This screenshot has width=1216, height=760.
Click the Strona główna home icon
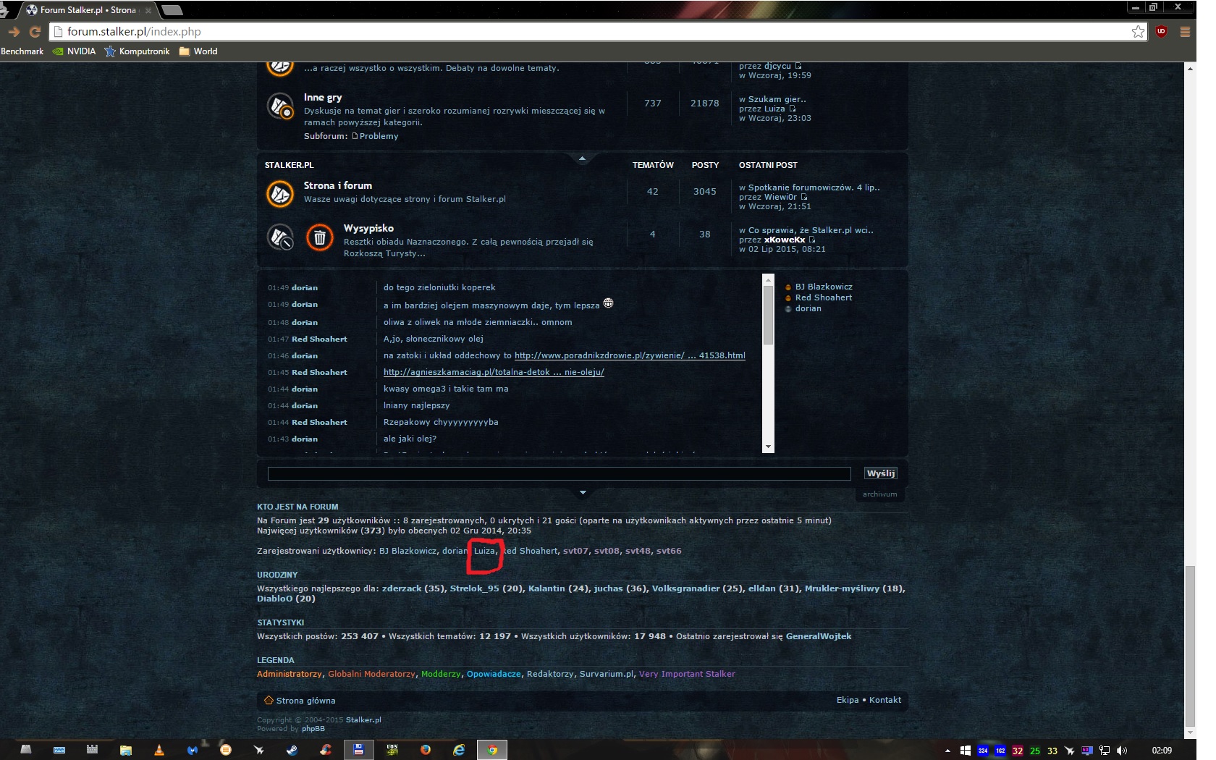coord(269,701)
